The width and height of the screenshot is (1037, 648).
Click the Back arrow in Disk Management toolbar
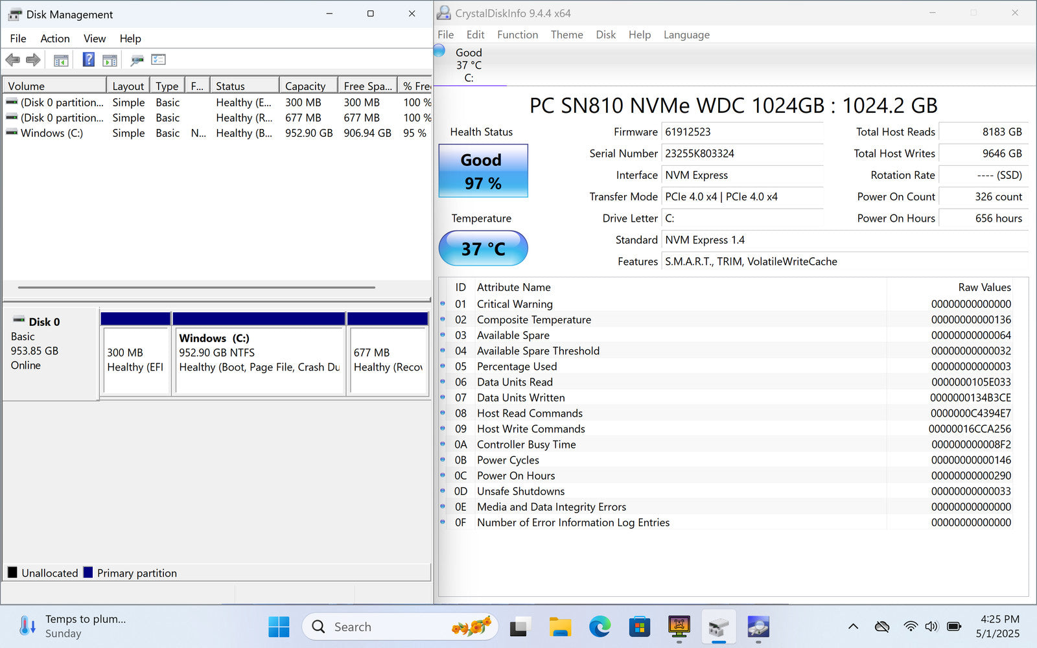tap(12, 60)
